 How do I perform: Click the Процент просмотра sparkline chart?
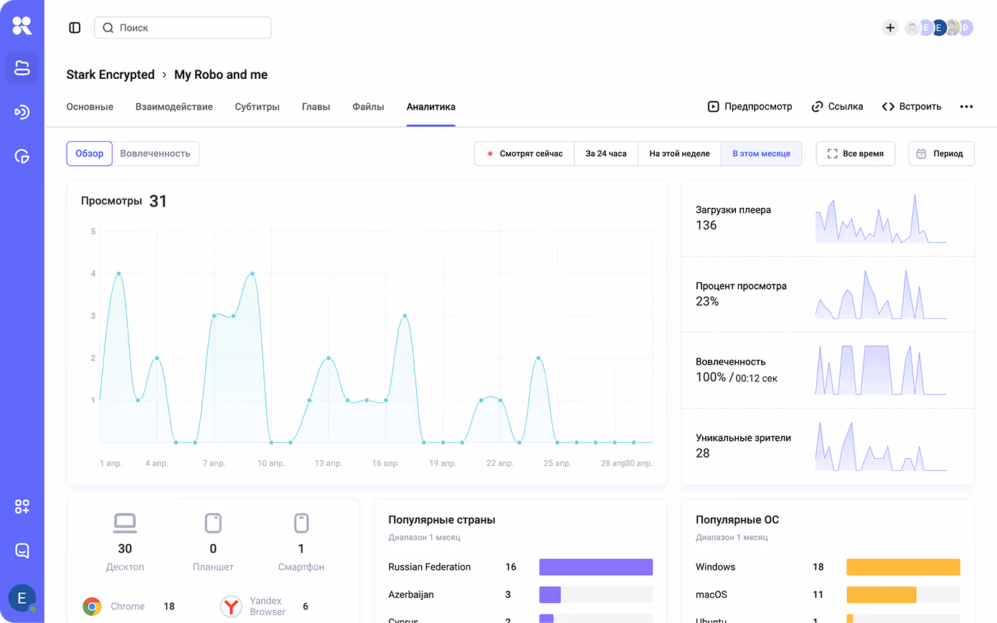pyautogui.click(x=881, y=295)
